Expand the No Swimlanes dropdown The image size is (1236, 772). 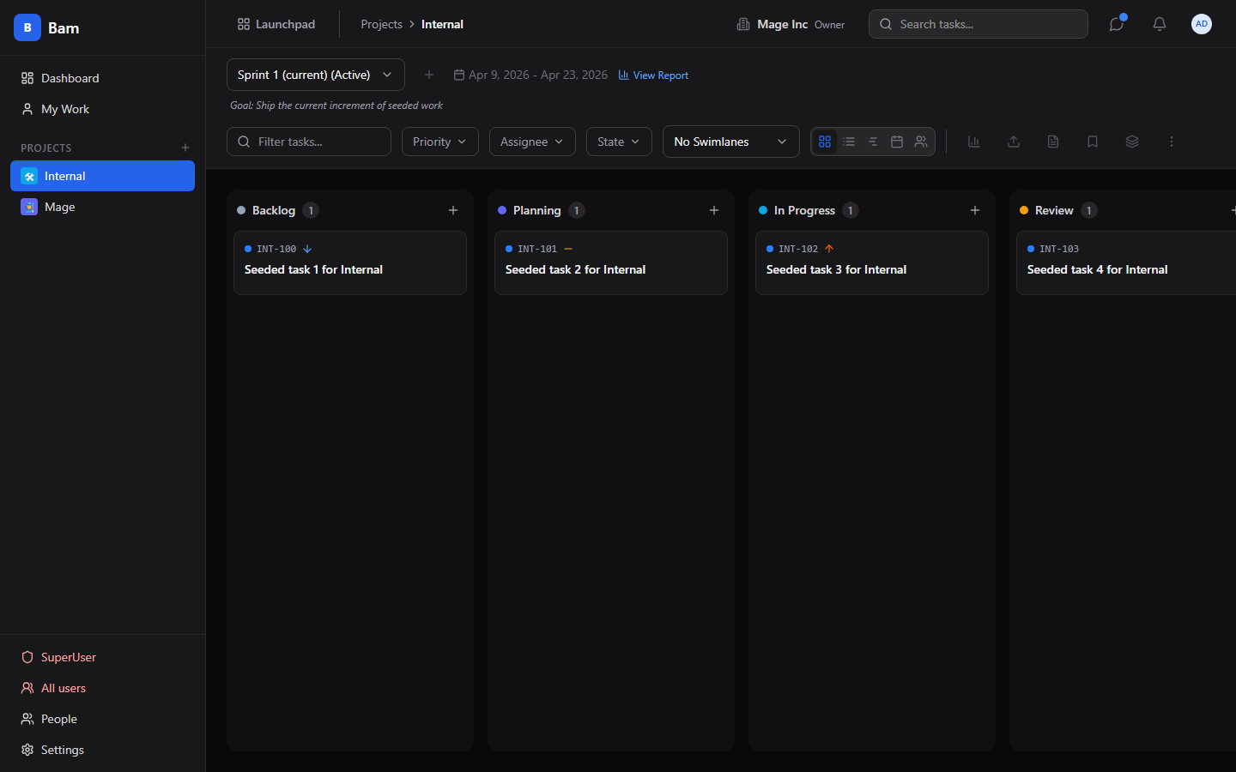pyautogui.click(x=730, y=142)
